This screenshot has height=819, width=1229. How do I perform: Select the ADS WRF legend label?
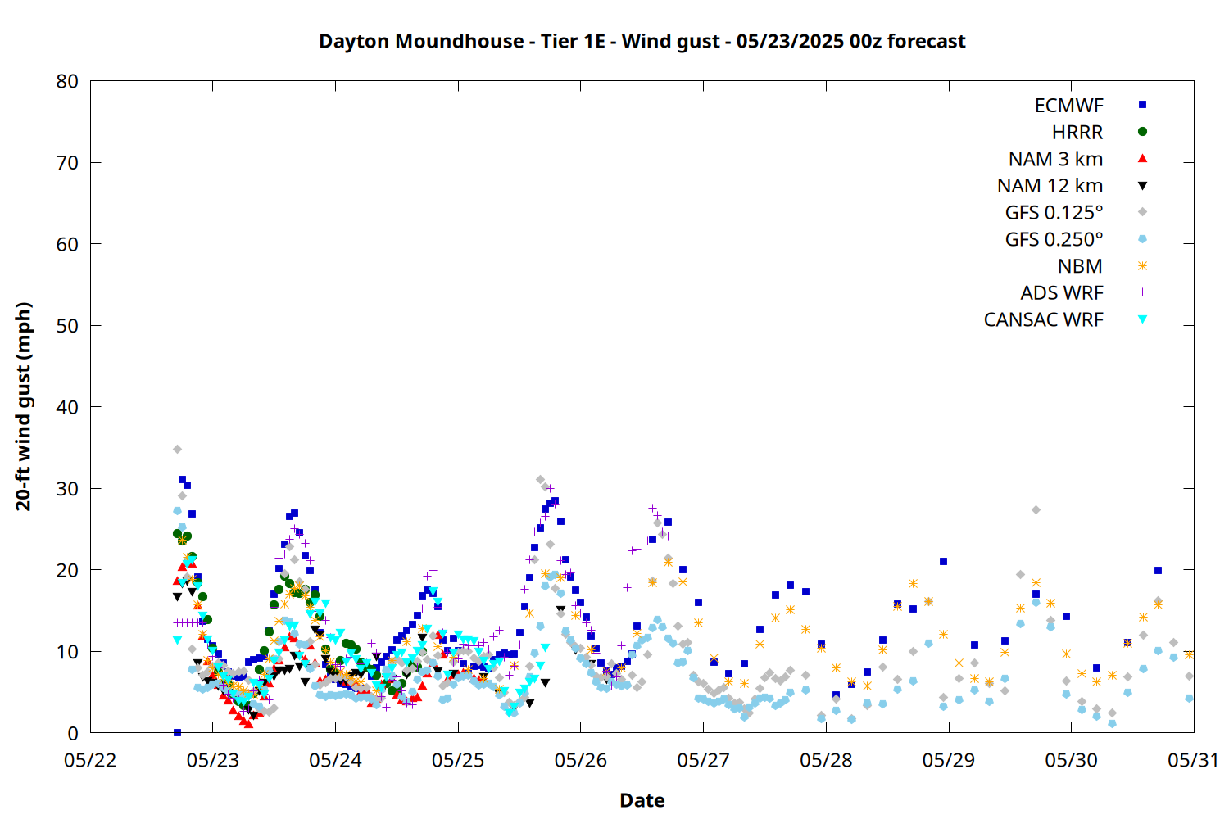pyautogui.click(x=1062, y=293)
